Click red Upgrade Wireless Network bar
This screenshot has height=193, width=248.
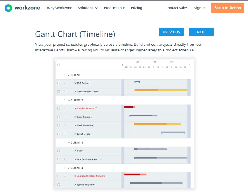click(x=135, y=175)
